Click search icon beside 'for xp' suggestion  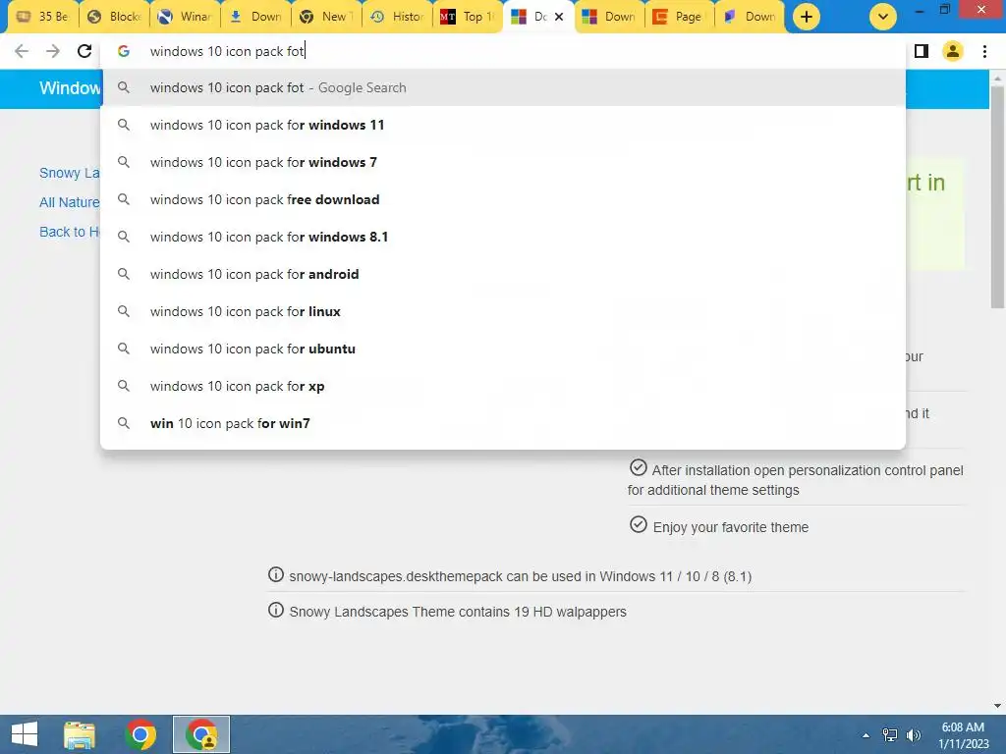124,386
